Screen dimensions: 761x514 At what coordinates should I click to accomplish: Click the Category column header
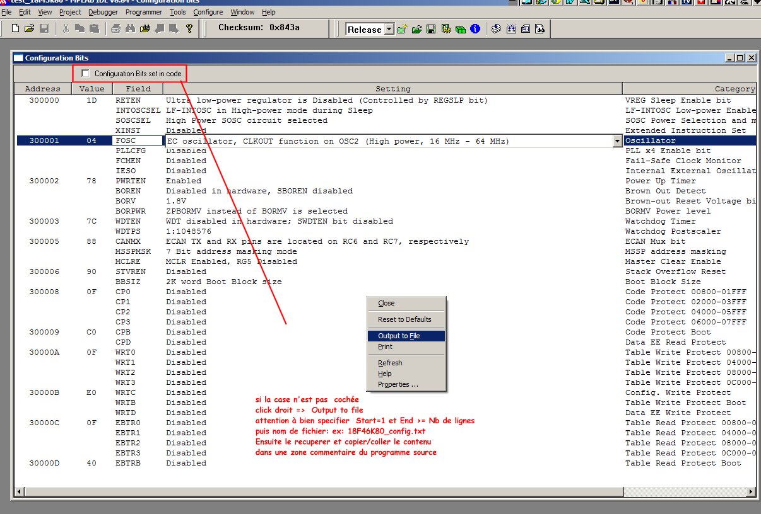tap(689, 89)
